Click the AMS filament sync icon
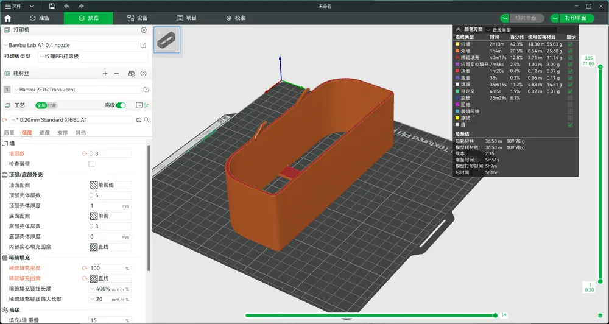Screen dimensions: 609x324 (x=132, y=74)
